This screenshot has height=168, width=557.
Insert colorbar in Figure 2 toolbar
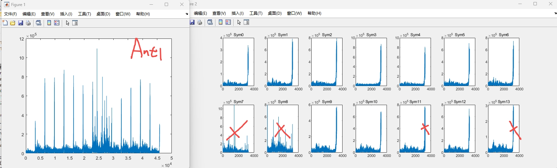tap(221, 22)
